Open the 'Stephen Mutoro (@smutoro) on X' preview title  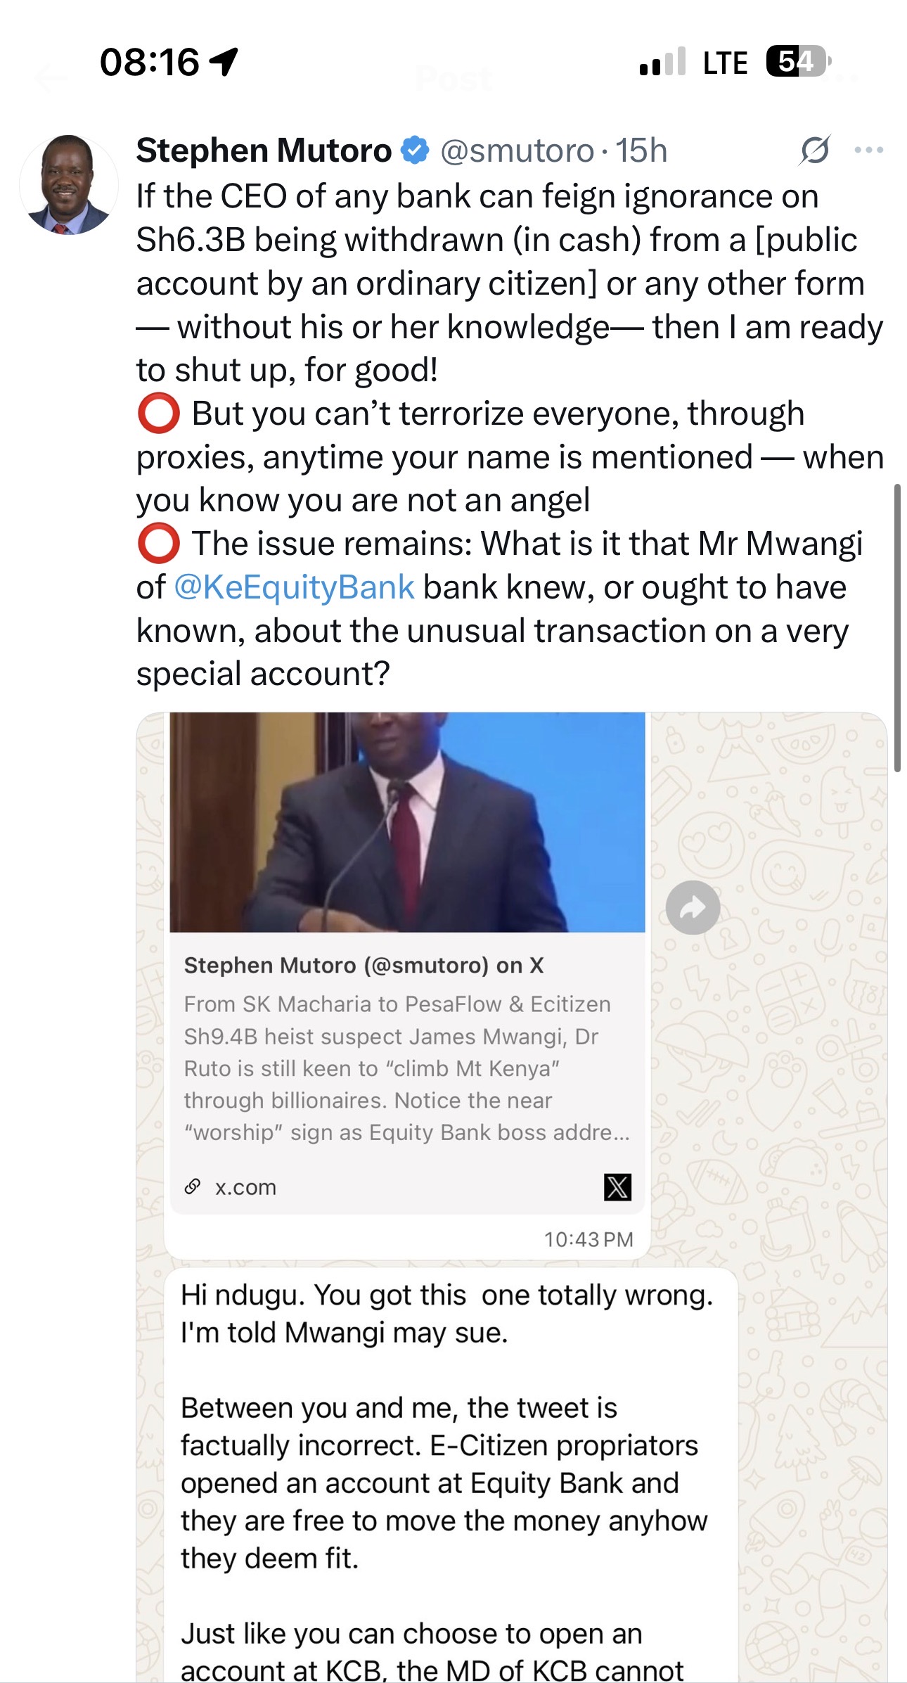click(x=364, y=966)
